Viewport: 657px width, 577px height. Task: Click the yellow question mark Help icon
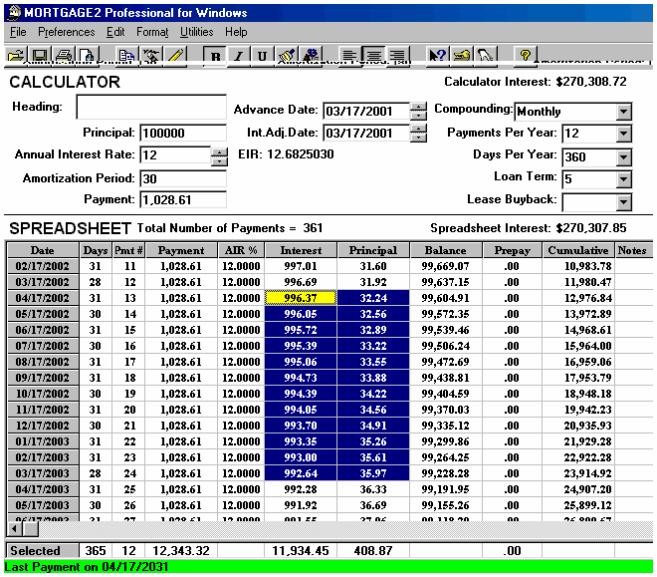point(525,56)
